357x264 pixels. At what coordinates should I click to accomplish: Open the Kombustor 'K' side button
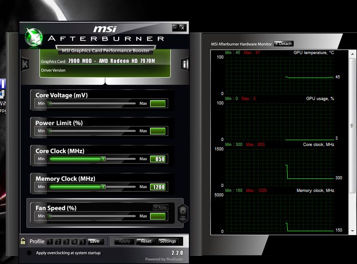(x=25, y=64)
